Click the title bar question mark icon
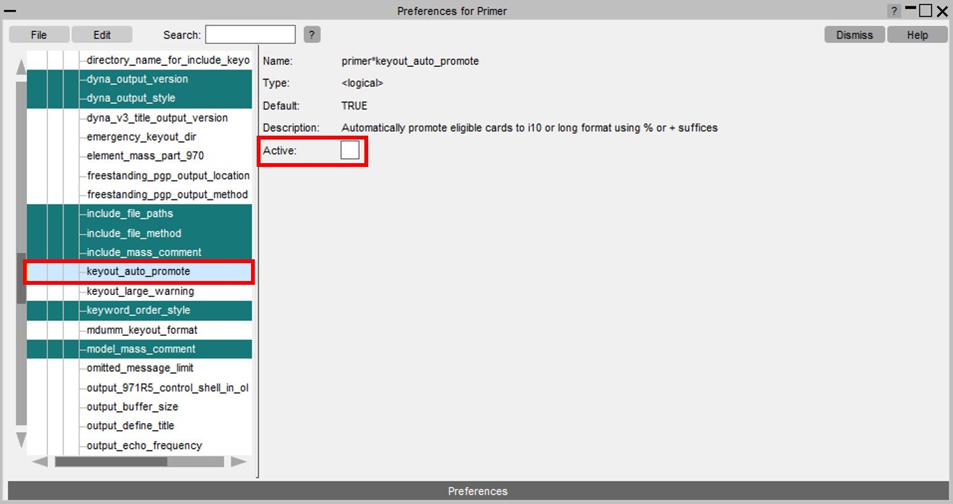This screenshot has height=504, width=953. click(894, 11)
